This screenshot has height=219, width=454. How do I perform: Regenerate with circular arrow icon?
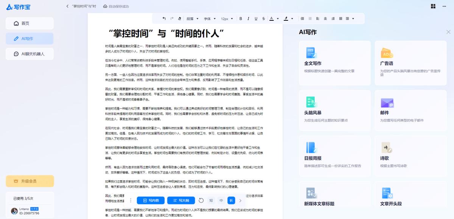click(x=201, y=201)
